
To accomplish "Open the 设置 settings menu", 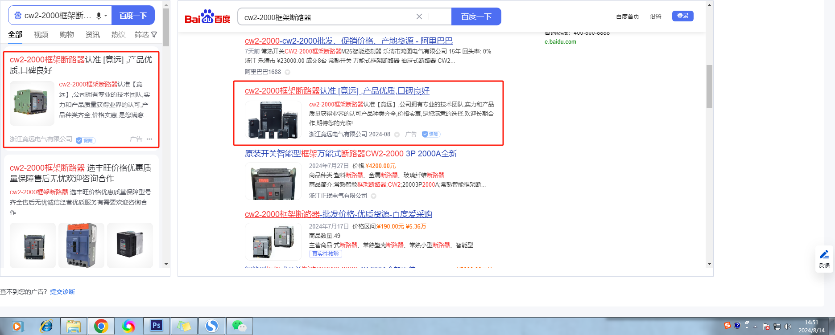I will 656,16.
